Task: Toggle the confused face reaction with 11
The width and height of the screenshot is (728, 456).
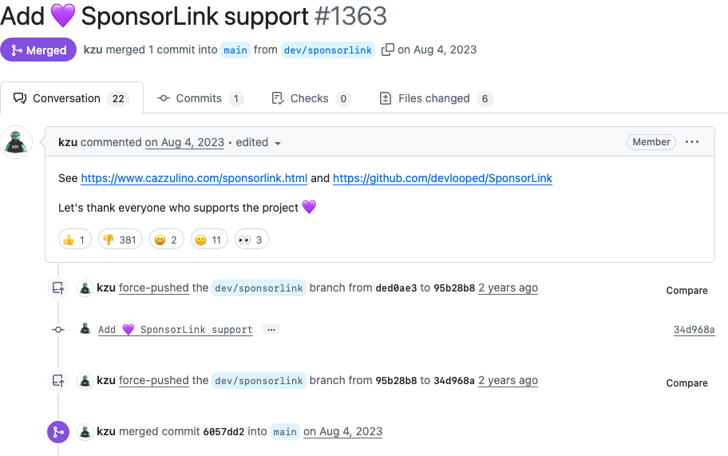Action: pos(209,240)
